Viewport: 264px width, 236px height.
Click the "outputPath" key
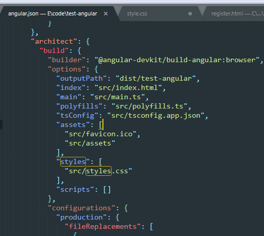point(81,79)
